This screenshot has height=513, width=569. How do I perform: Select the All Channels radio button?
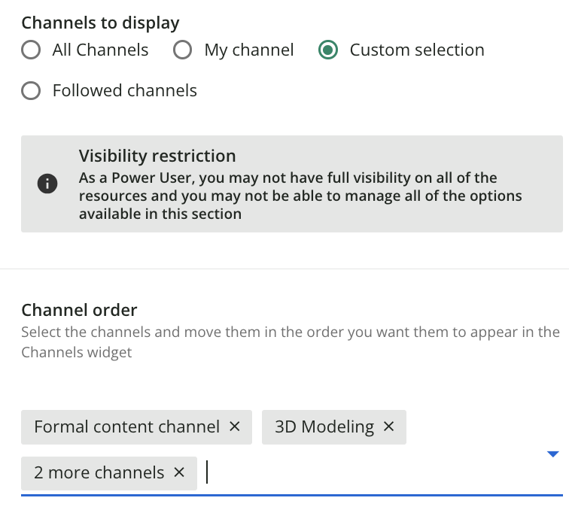[x=31, y=50]
